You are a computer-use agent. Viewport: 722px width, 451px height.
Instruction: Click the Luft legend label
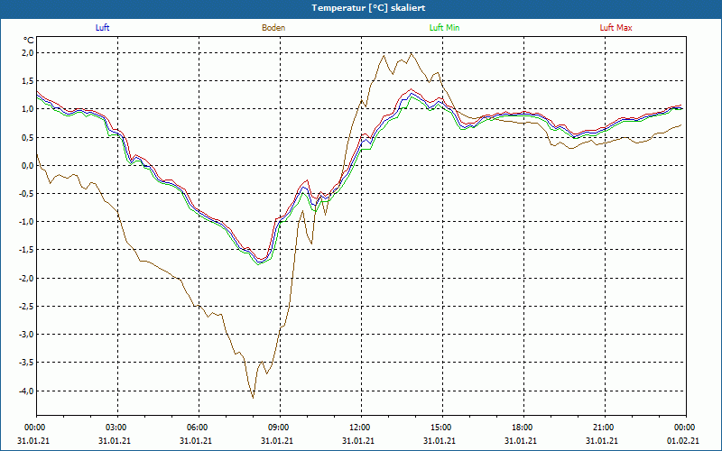(x=102, y=28)
